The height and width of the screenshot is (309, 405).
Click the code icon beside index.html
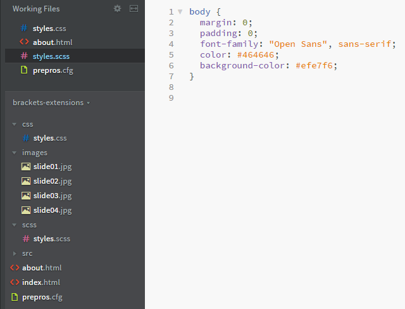click(15, 282)
